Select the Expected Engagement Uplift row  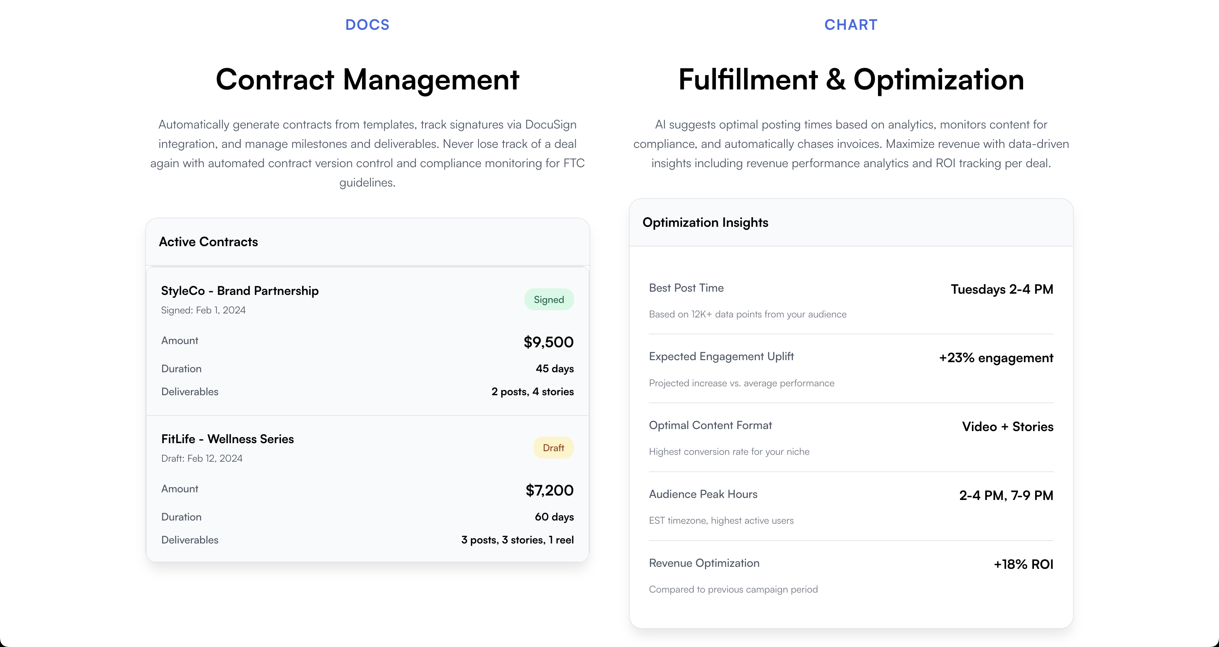722,356
